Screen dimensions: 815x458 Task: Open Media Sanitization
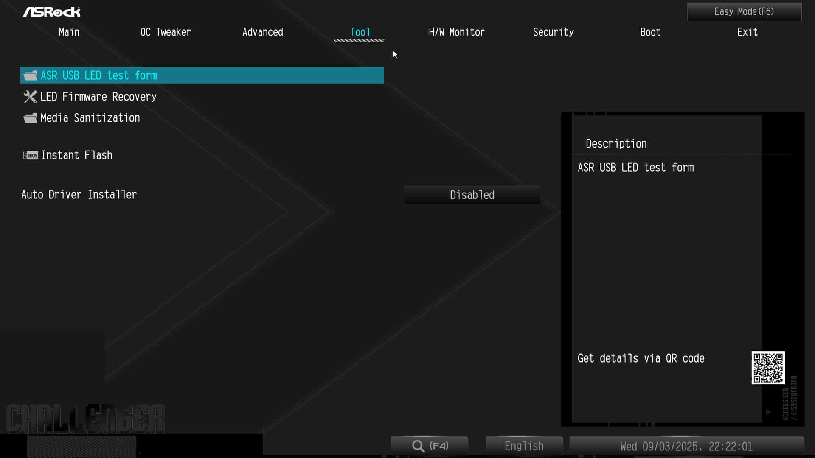coord(90,118)
